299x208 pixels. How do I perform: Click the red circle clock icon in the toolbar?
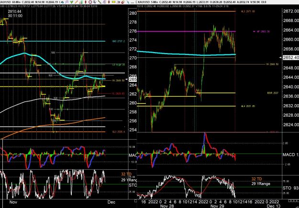click(x=90, y=2)
